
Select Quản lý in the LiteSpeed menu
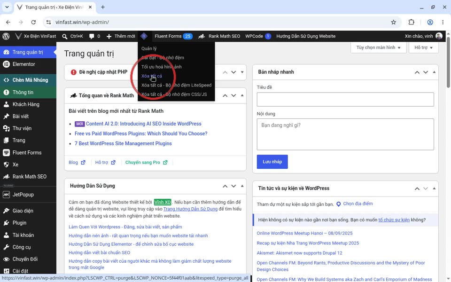pos(149,48)
